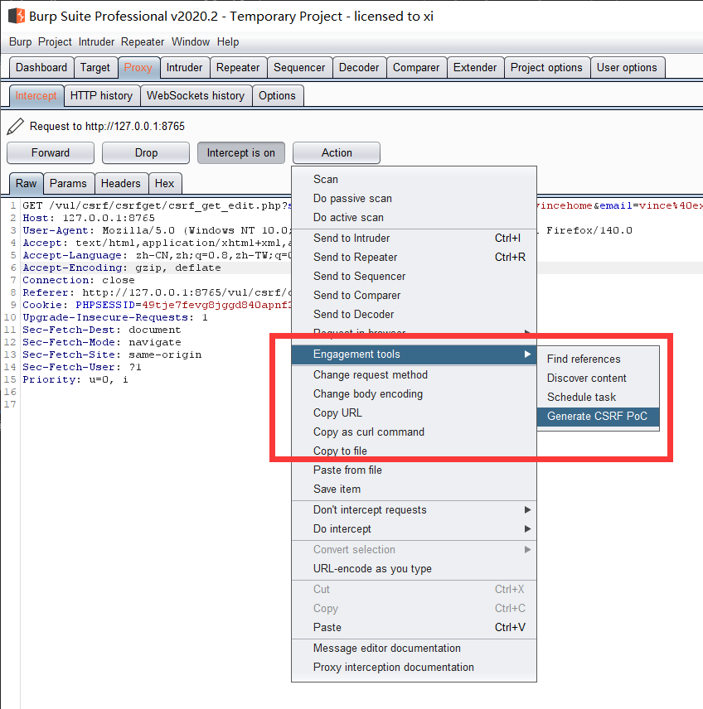This screenshot has width=703, height=709.
Task: Switch to the Sequencer tab
Action: coord(299,67)
